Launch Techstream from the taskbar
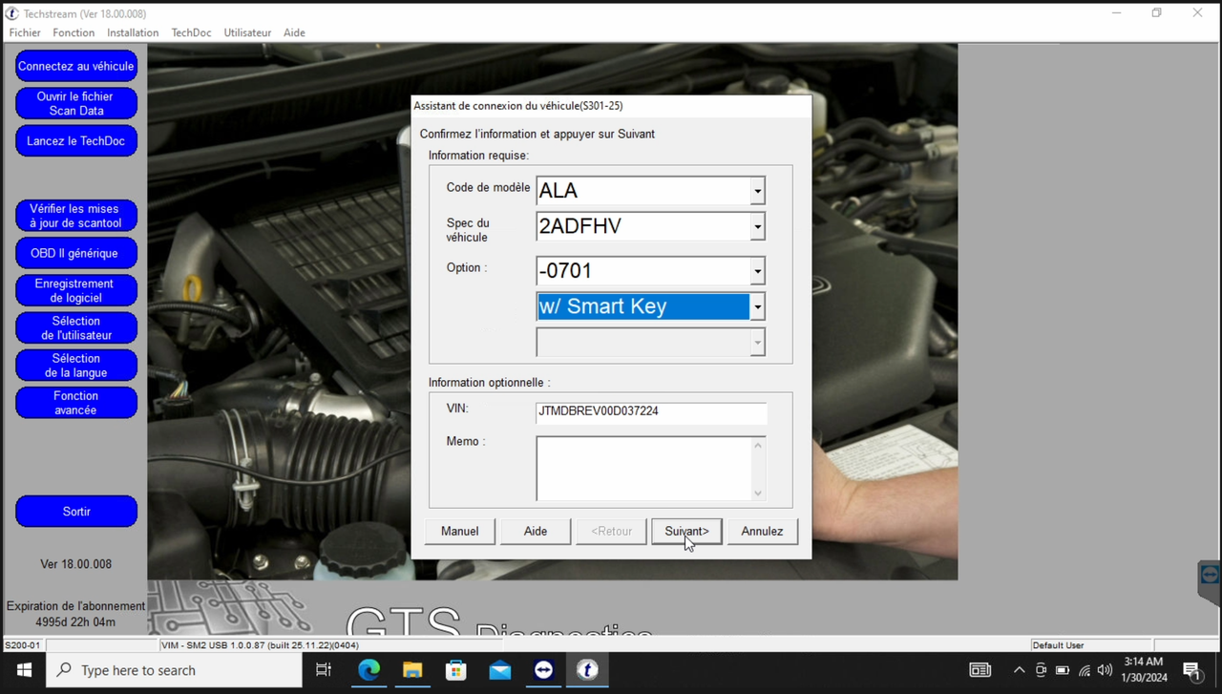The width and height of the screenshot is (1222, 694). point(587,670)
